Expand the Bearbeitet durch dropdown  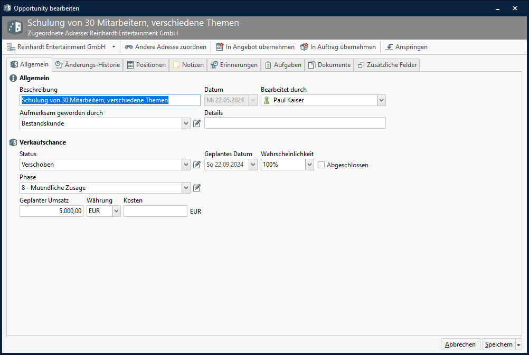tap(381, 100)
